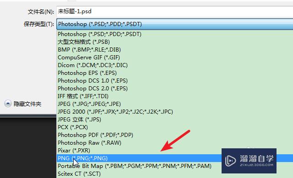Select the JPEG stereo (*.JPS) option

click(175, 119)
